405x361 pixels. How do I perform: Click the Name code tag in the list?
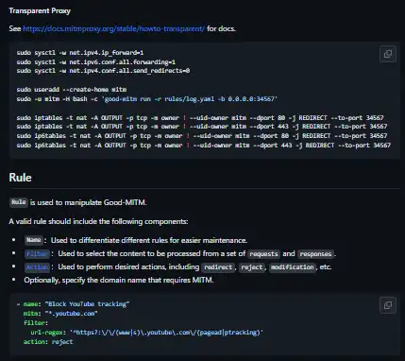[x=34, y=240]
